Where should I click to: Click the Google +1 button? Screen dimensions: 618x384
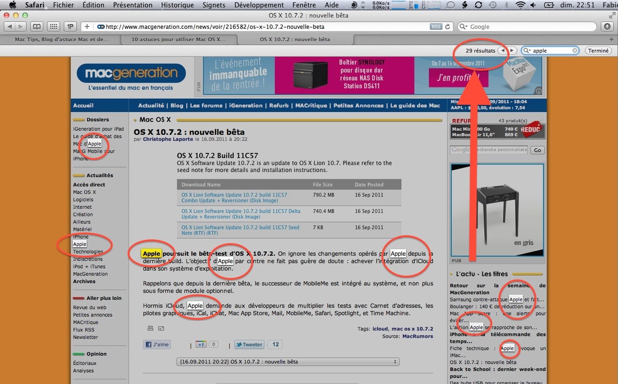pyautogui.click(x=201, y=344)
